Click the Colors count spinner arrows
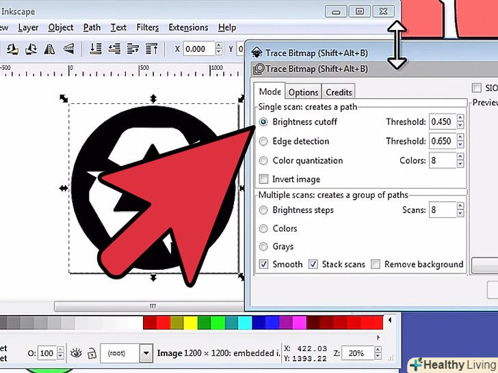498x373 pixels. pyautogui.click(x=460, y=161)
